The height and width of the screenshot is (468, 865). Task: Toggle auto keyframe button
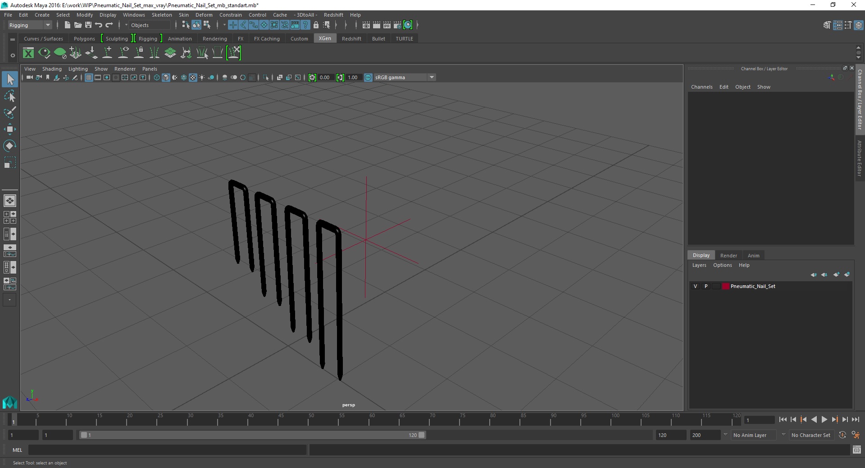842,435
